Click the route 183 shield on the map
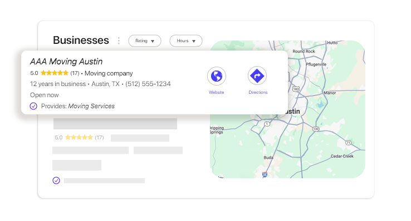The image size is (411, 221). pyautogui.click(x=296, y=89)
